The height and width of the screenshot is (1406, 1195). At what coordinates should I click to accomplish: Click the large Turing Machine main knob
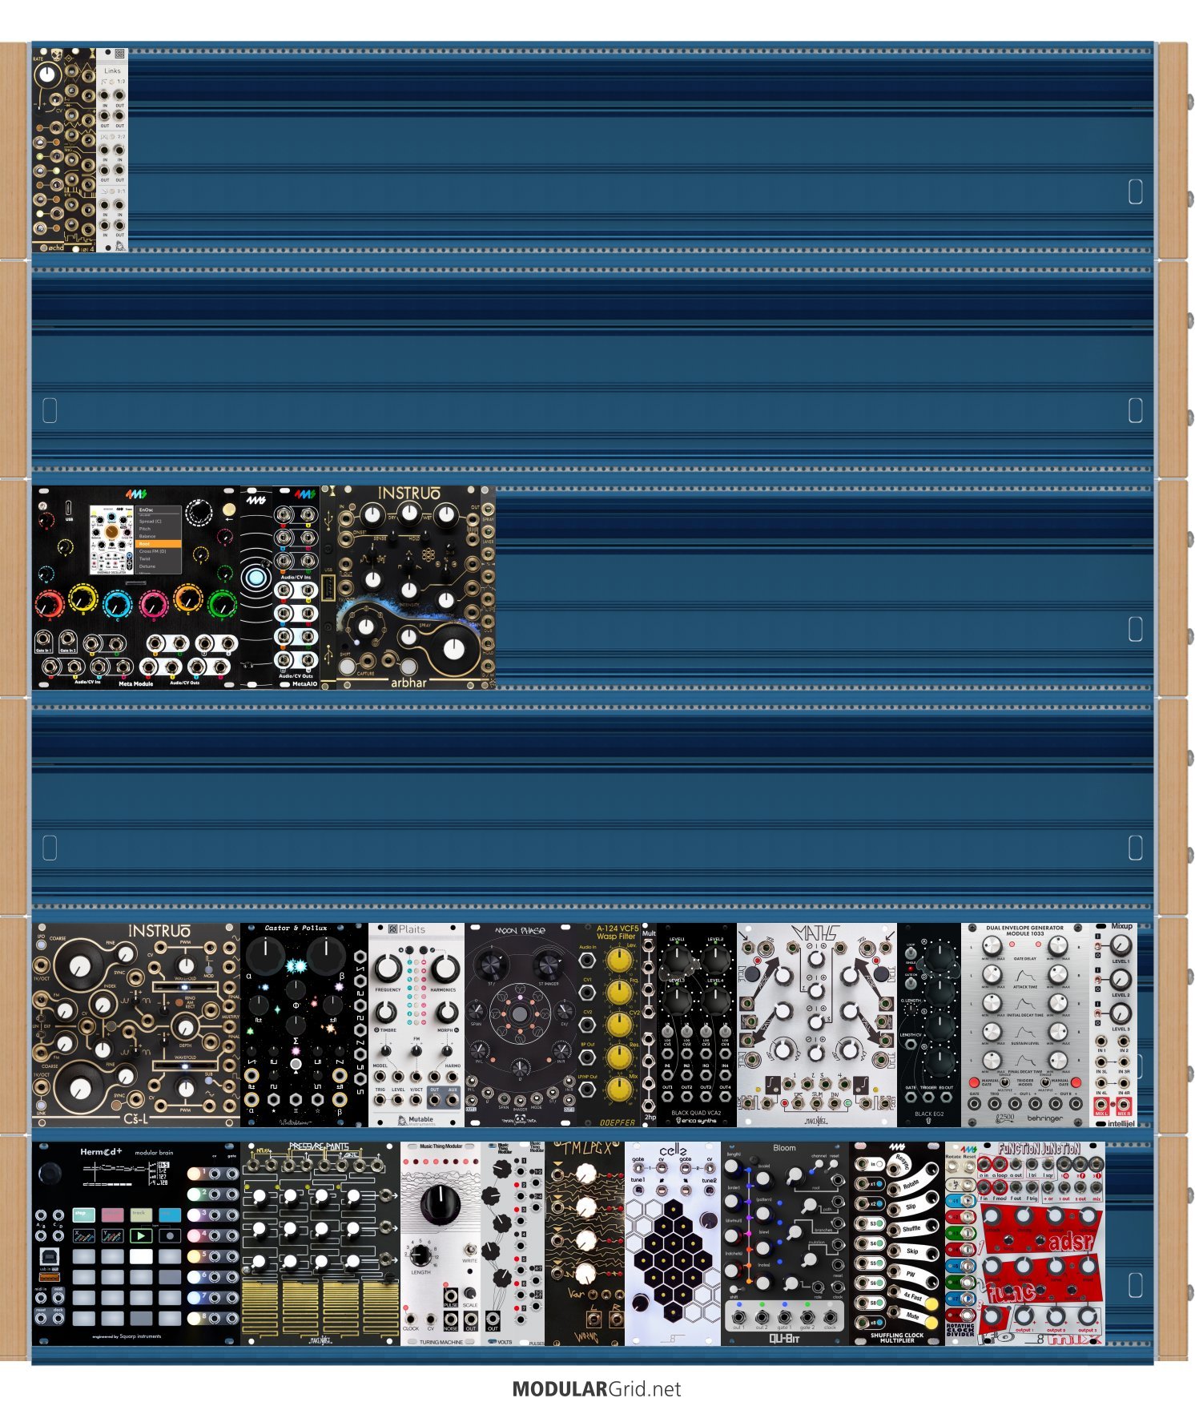pos(441,1205)
